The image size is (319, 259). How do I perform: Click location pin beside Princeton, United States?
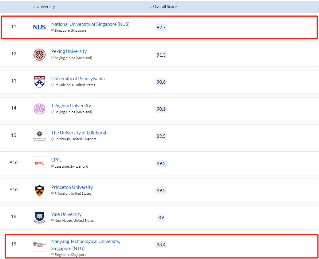[x=52, y=193]
